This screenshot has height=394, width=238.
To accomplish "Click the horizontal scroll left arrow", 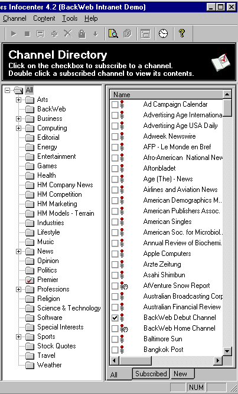I will [x=114, y=361].
